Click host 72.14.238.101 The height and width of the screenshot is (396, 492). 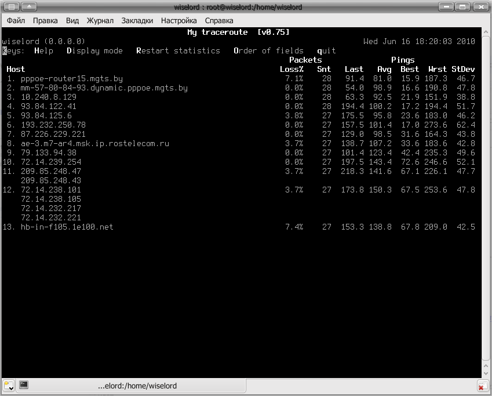tap(51, 190)
